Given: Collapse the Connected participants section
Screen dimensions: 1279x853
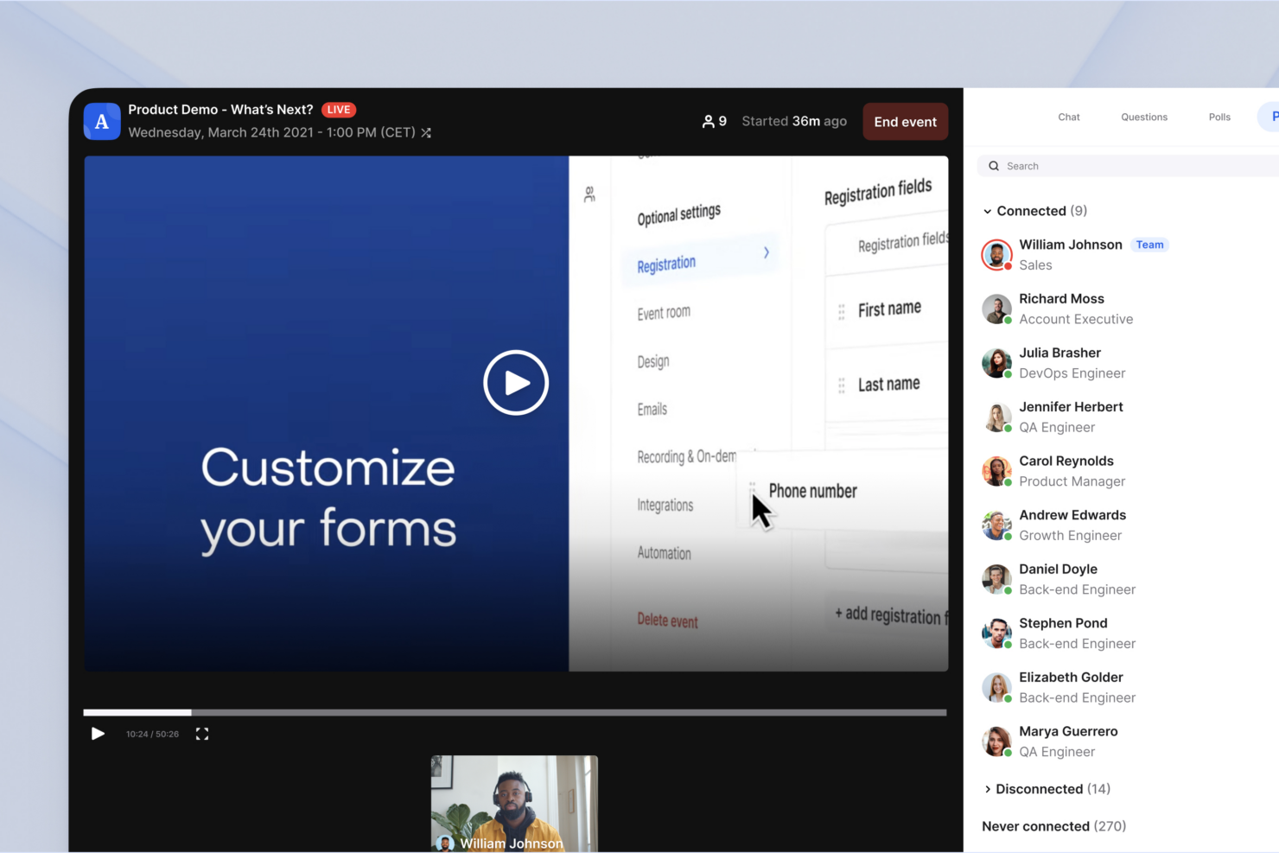Looking at the screenshot, I should point(988,212).
